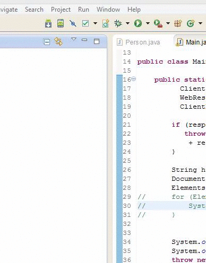Collapse the method fold marker at line 16

[134, 78]
